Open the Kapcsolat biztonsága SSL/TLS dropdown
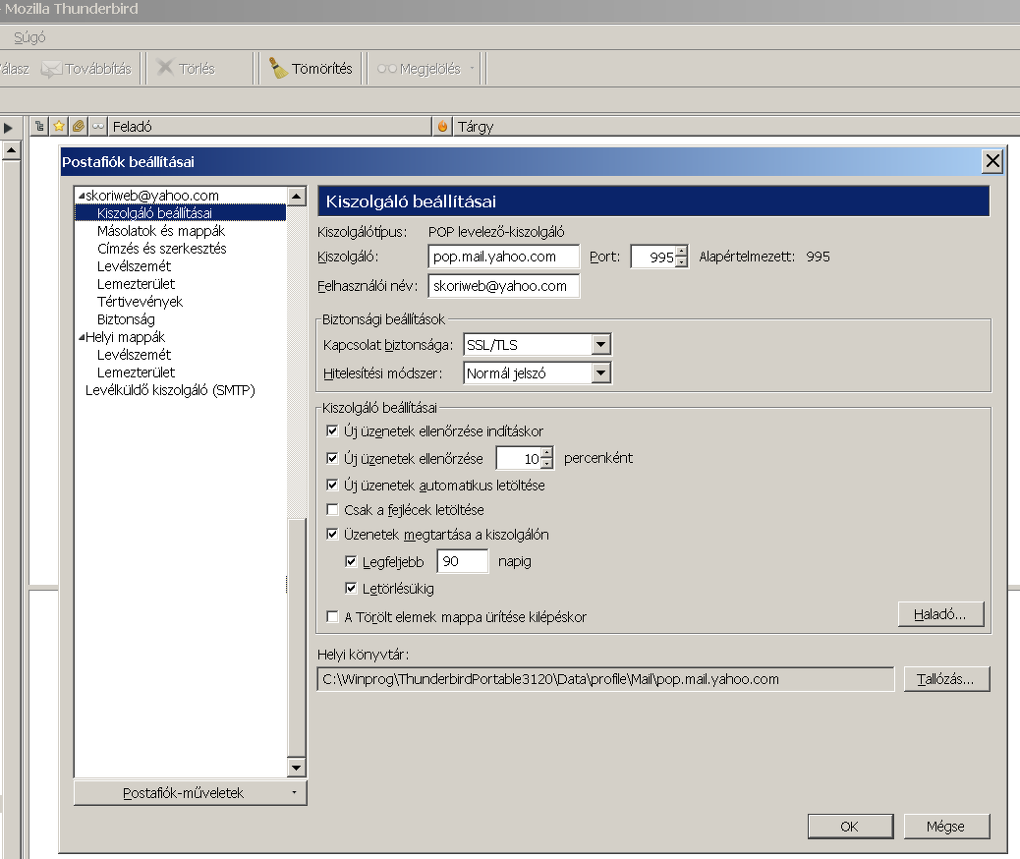Screen dimensions: 1020x859 tap(601, 344)
